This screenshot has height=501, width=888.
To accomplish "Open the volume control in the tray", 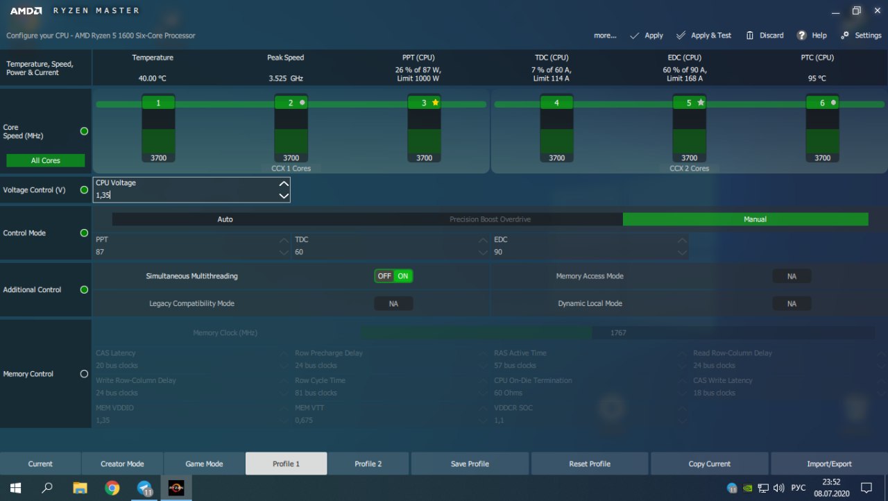I will coord(778,488).
